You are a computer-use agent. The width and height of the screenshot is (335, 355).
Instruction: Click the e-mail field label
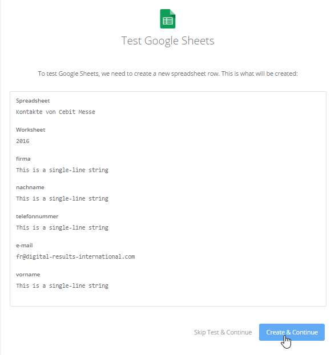(x=25, y=246)
